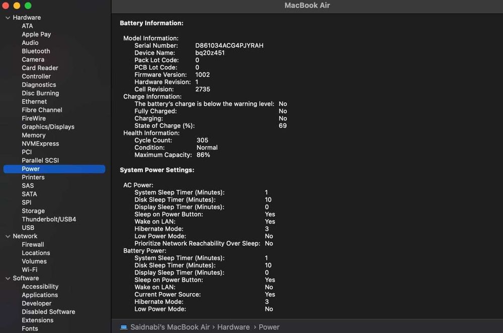Open the Wi-Fi network entry
Image resolution: width=503 pixels, height=333 pixels.
(30, 270)
